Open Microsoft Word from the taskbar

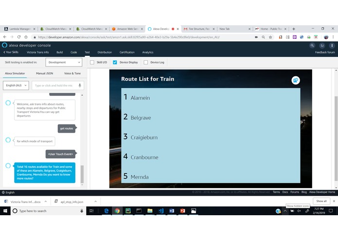(x=172, y=211)
